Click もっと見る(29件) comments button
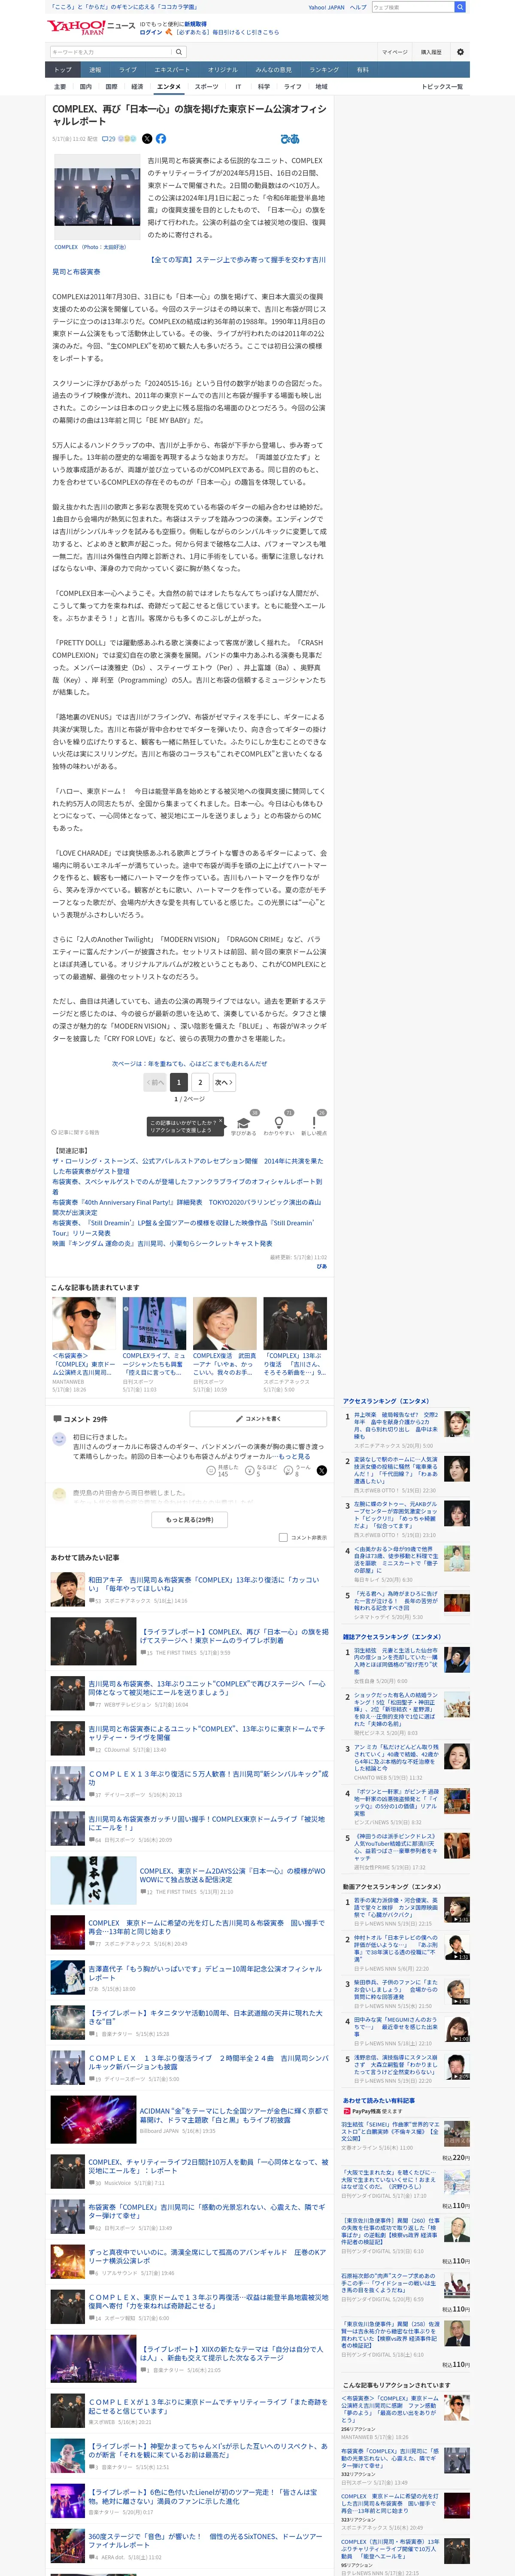This screenshot has width=515, height=2576. (x=189, y=1519)
